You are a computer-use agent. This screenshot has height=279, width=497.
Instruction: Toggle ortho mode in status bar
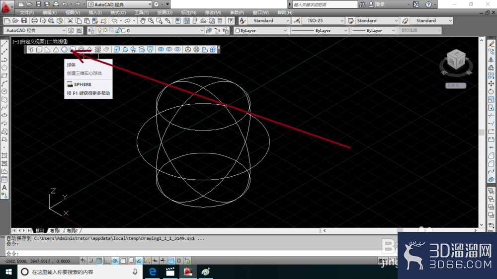(107, 261)
